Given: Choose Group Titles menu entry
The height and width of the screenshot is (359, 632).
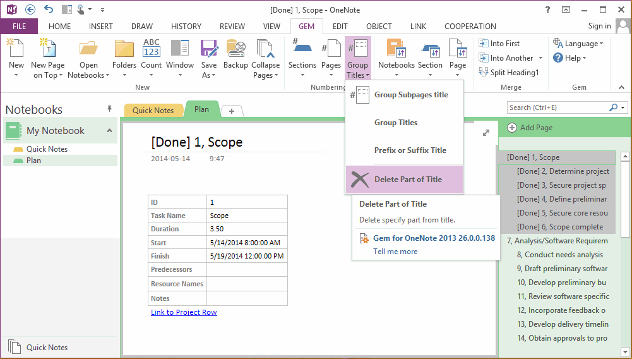Looking at the screenshot, I should pyautogui.click(x=404, y=123).
